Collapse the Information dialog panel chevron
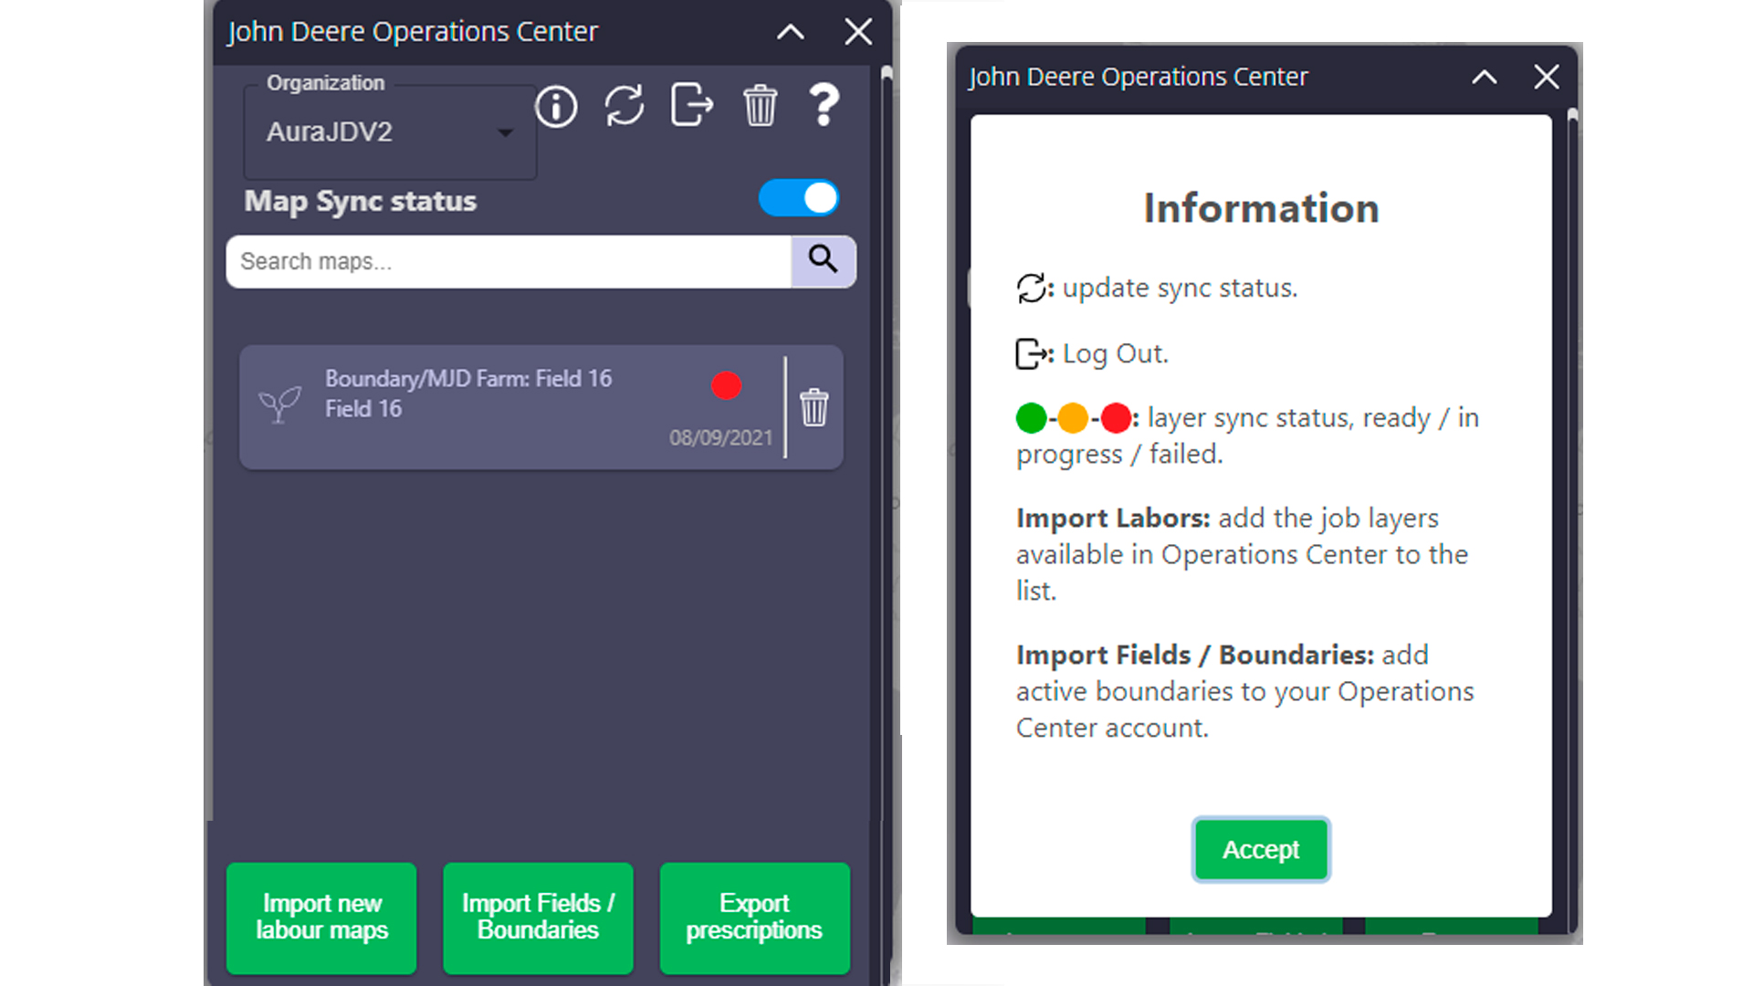The height and width of the screenshot is (986, 1753). [x=1485, y=78]
